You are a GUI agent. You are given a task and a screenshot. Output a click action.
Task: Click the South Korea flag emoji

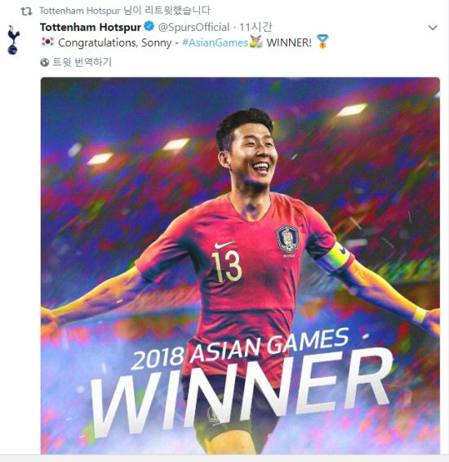47,42
